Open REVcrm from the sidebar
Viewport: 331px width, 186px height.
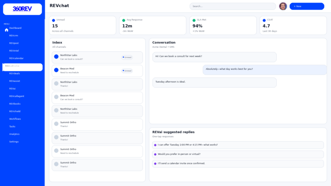click(x=14, y=36)
